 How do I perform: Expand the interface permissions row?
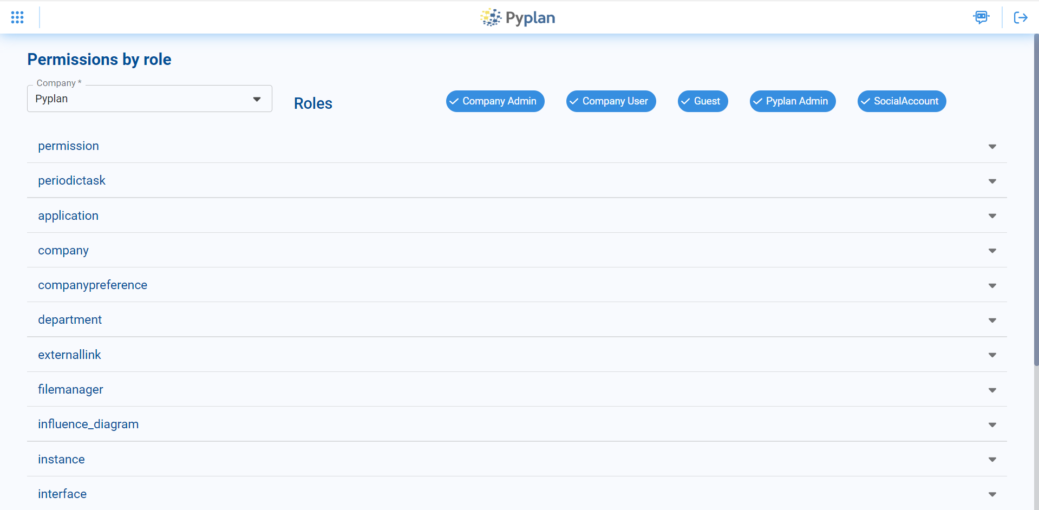[992, 494]
